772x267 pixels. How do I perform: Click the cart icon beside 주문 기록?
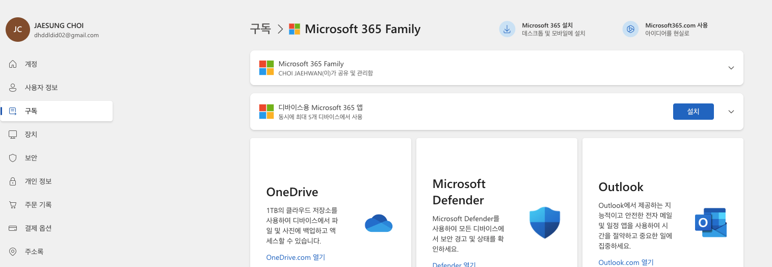[x=13, y=205]
